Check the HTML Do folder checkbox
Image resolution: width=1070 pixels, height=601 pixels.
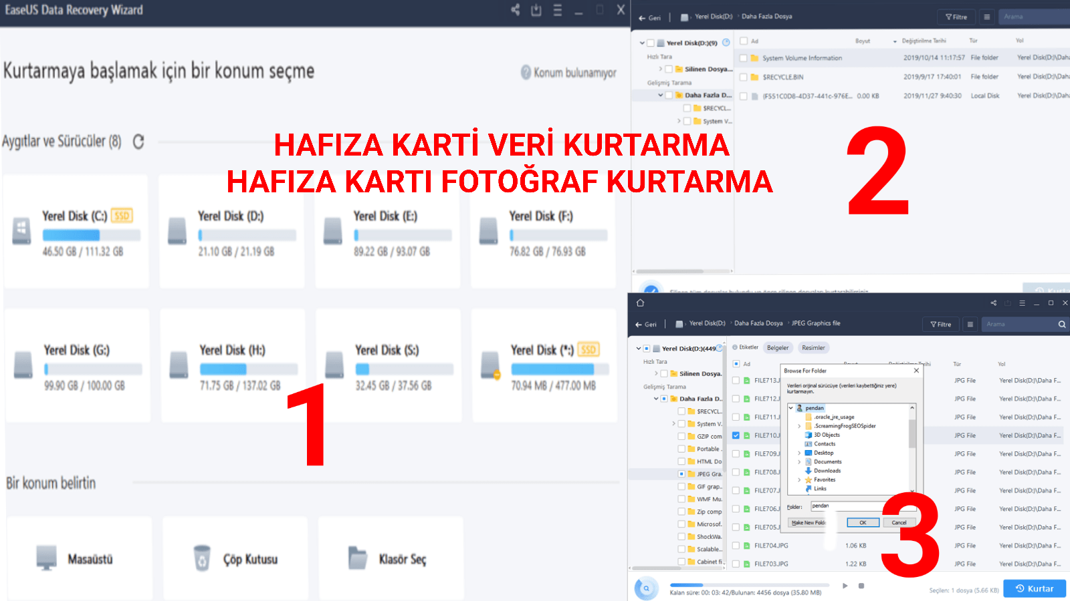click(681, 461)
